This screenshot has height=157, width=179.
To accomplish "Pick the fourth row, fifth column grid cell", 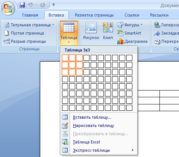I will 94,79.
